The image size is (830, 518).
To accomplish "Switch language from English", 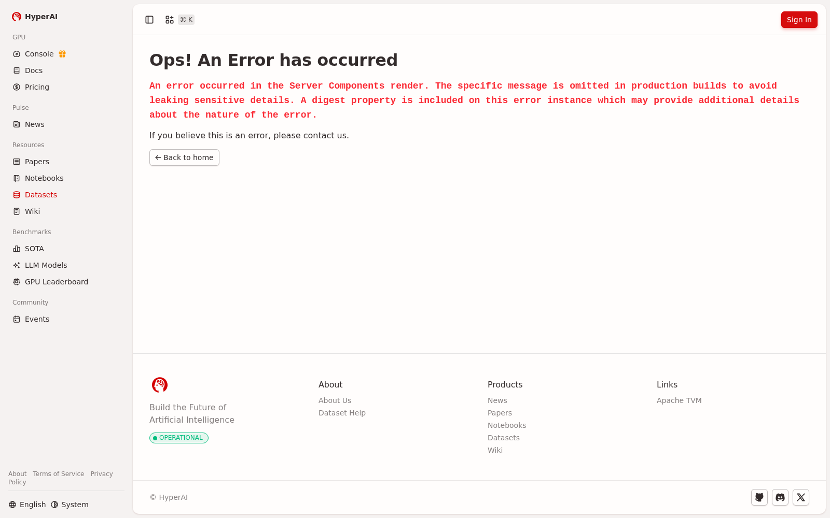I will (x=27, y=505).
